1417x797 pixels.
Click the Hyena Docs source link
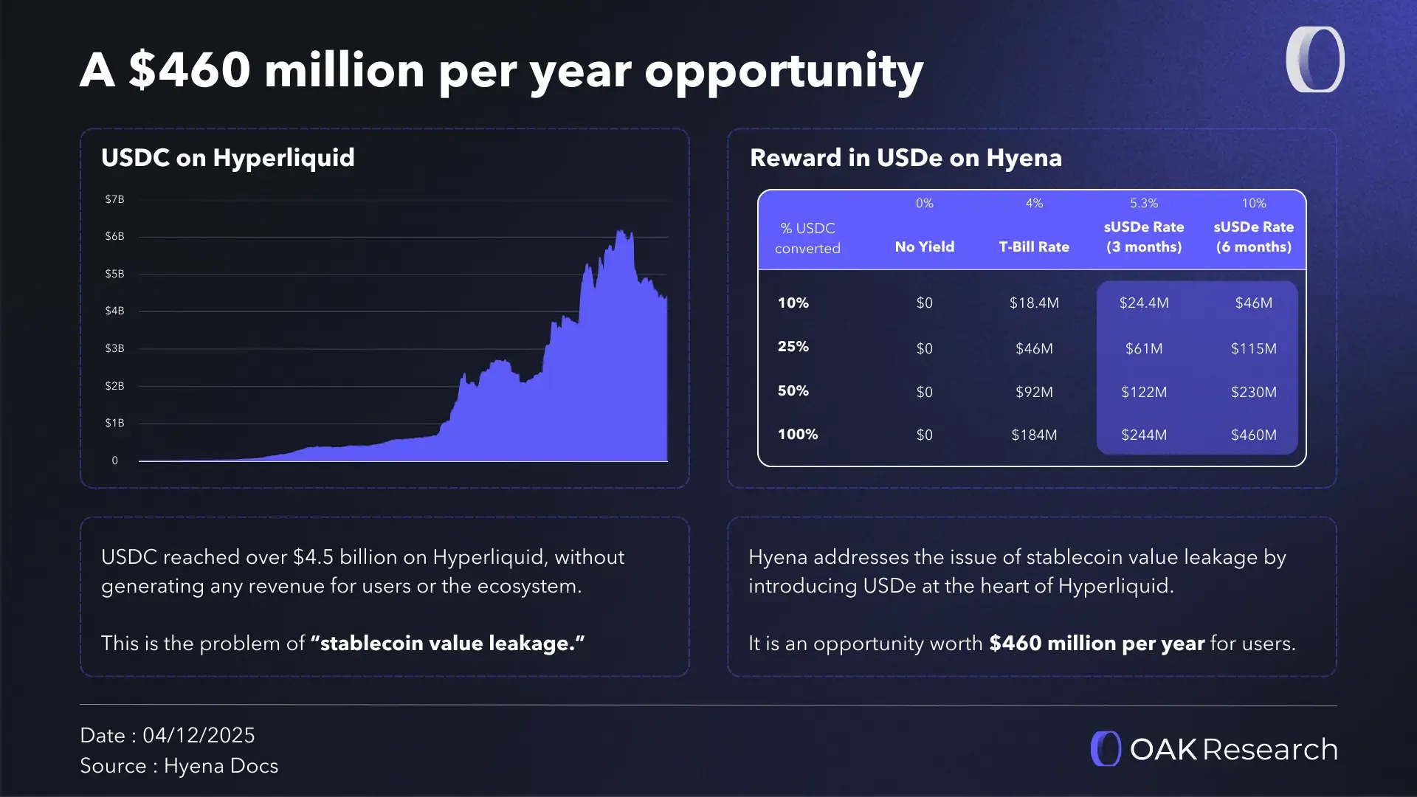(221, 766)
